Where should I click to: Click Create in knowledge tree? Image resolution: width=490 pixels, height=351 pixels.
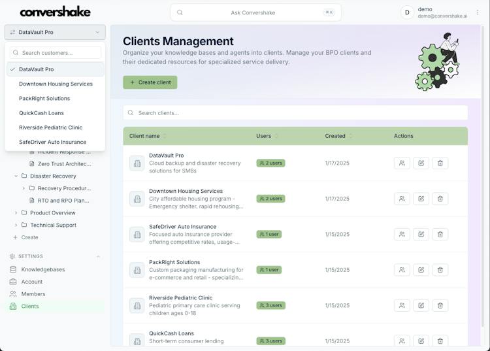coord(26,237)
